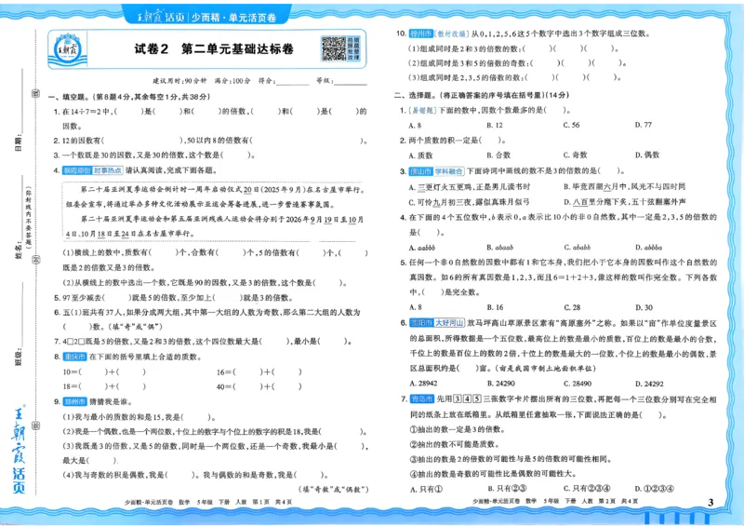This screenshot has width=744, height=527.
Task: Select option C. 28
Action: (x=572, y=307)
